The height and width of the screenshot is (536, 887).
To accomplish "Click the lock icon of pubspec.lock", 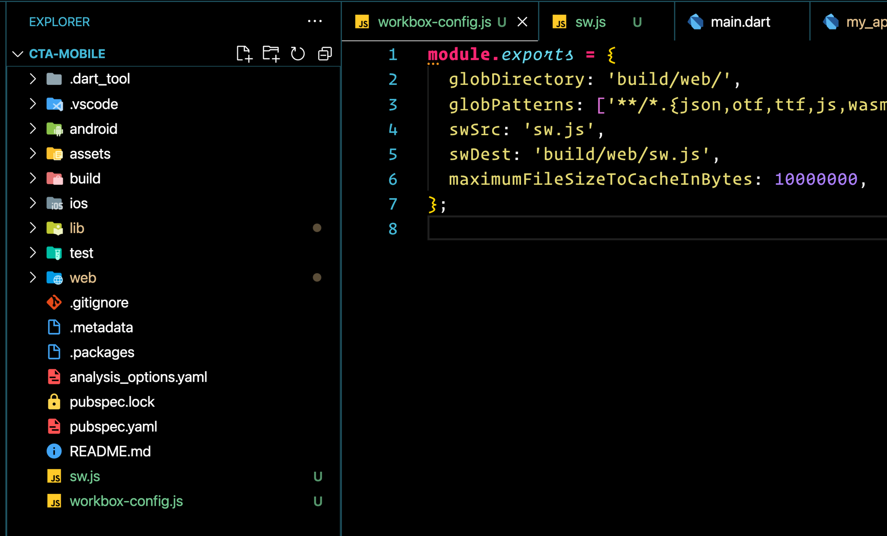I will click(x=54, y=402).
